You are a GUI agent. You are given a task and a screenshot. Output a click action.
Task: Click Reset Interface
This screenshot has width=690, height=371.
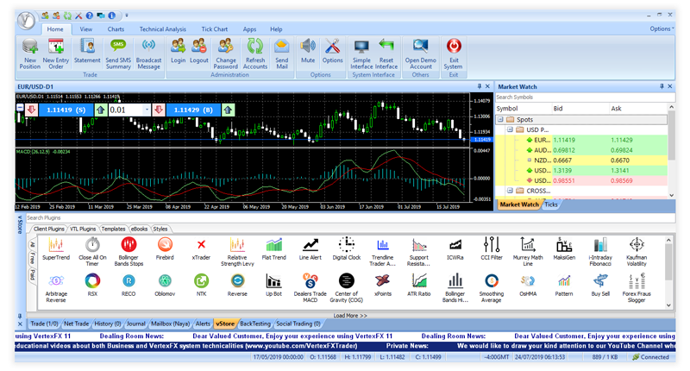(x=386, y=53)
